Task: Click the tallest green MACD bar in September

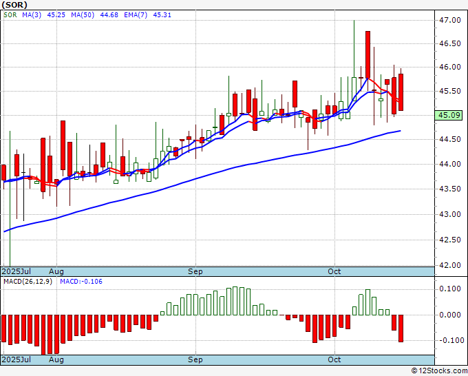Action: click(235, 301)
